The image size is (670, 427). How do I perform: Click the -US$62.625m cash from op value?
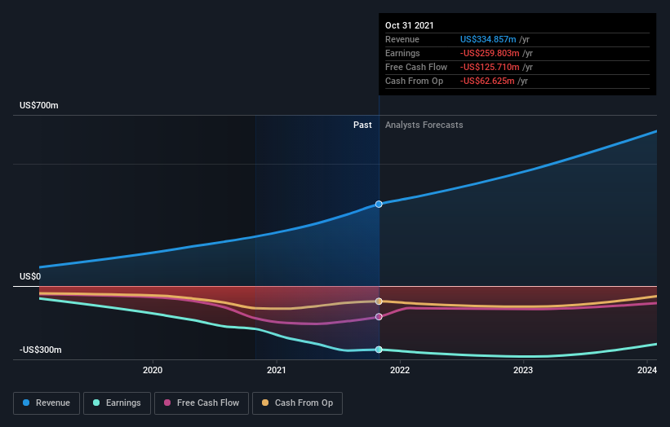487,81
